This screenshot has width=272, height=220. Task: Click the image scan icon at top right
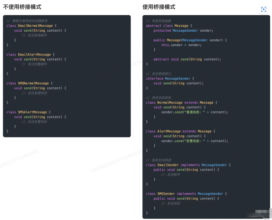point(264,9)
